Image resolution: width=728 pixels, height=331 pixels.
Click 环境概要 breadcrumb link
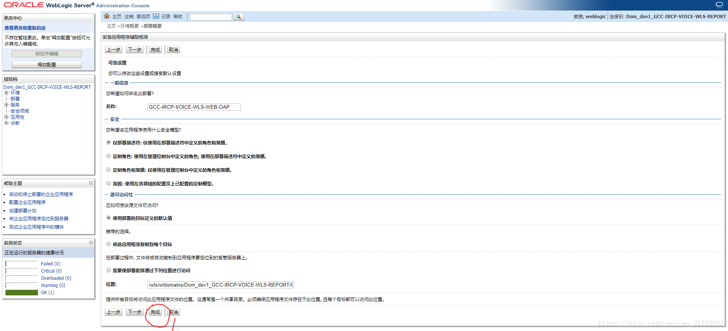click(129, 26)
